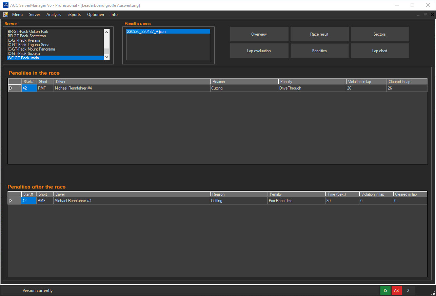Open the Analysis menu

click(54, 15)
